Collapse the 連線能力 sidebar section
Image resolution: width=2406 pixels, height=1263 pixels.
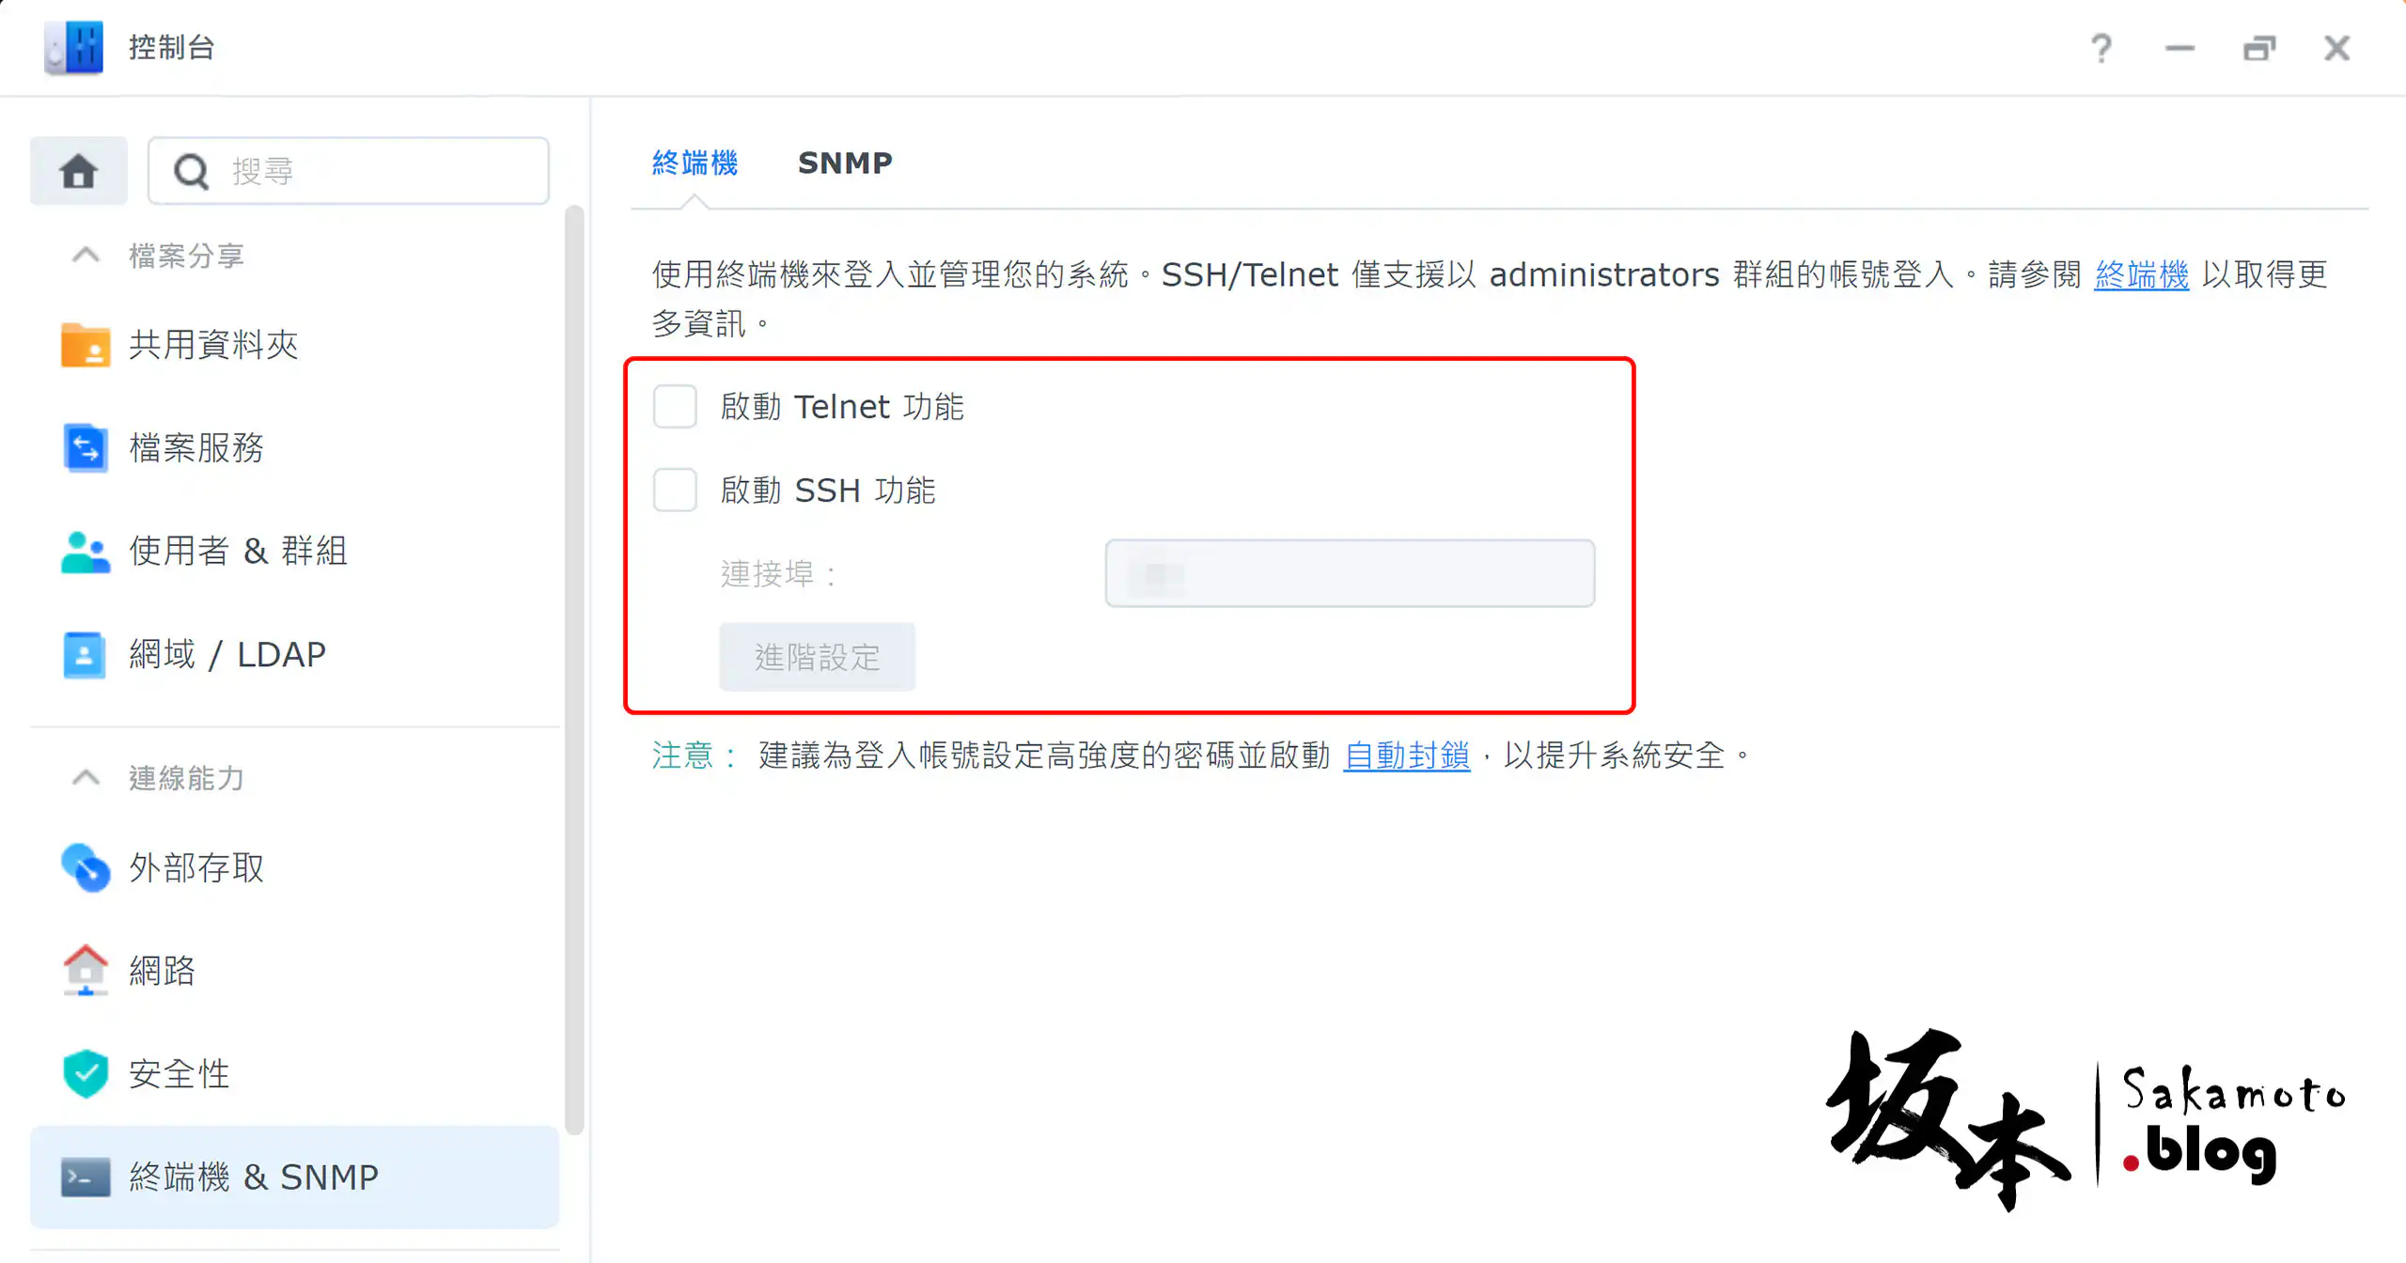pyautogui.click(x=86, y=778)
